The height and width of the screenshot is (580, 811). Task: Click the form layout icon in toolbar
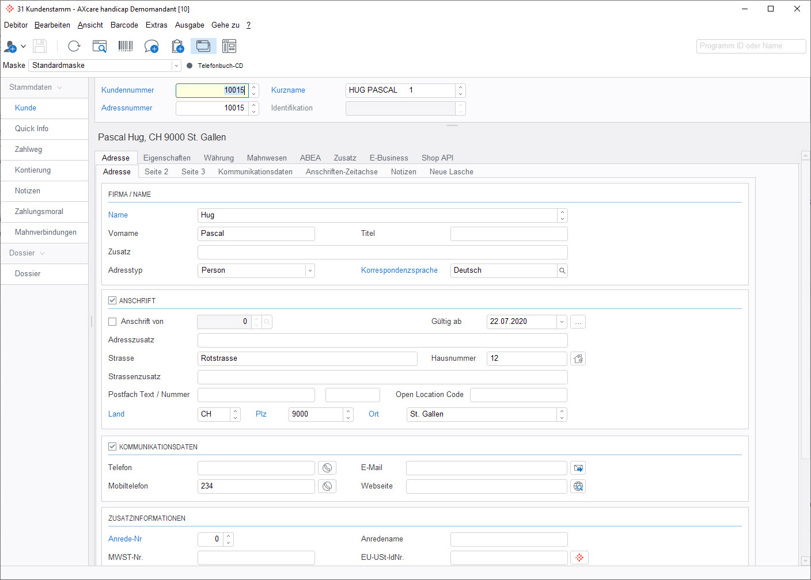[x=229, y=46]
